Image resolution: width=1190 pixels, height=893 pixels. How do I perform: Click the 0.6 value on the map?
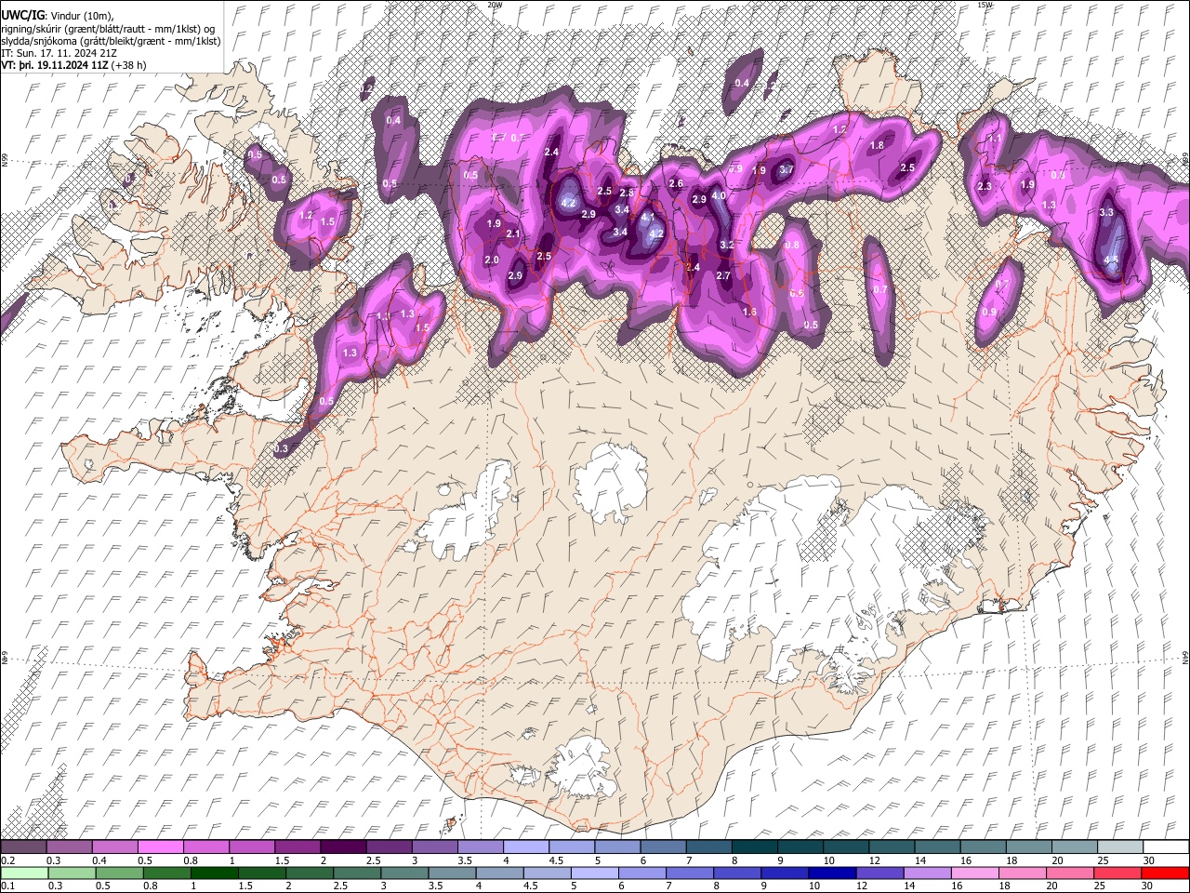(x=797, y=293)
